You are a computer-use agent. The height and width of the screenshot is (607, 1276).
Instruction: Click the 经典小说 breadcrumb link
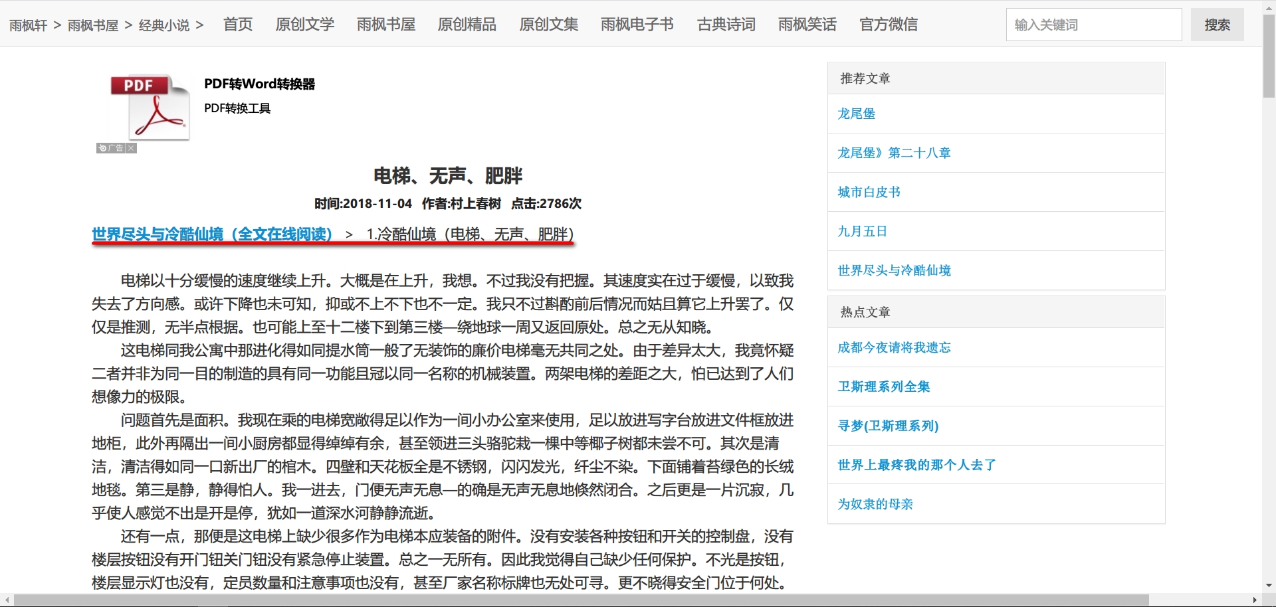pos(164,25)
